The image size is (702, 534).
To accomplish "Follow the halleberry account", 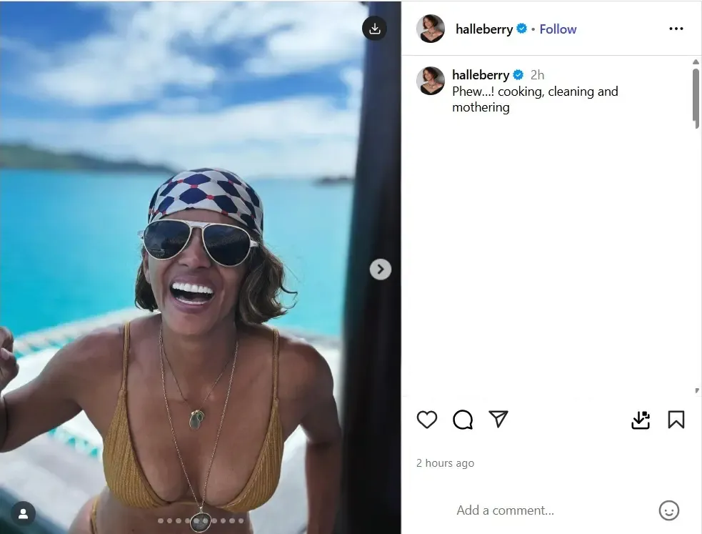I will coord(558,29).
